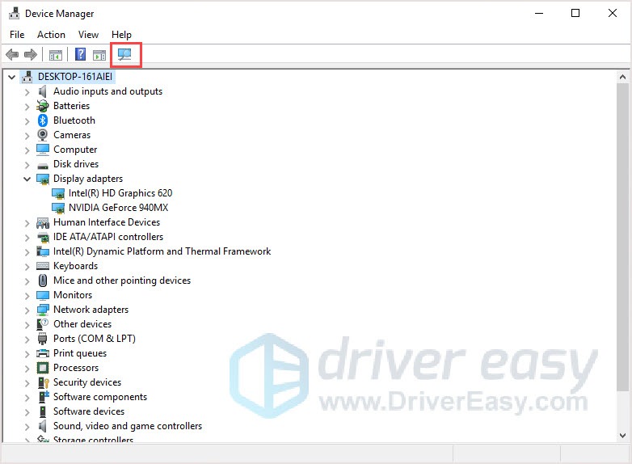
Task: Select the DESKTOP-161AIEI computer name
Action: pos(75,77)
